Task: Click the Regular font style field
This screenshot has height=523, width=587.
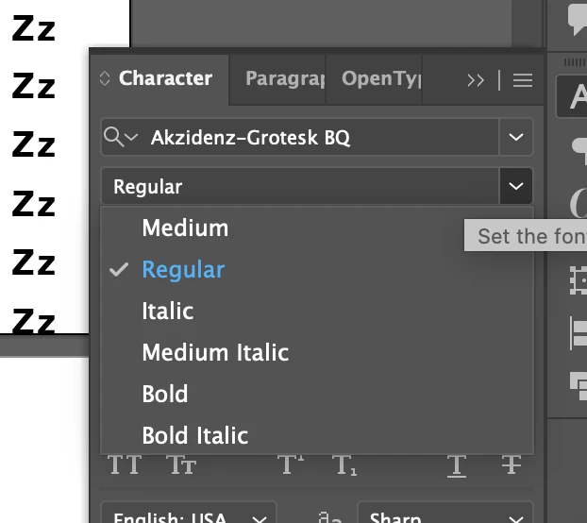Action: click(x=300, y=186)
